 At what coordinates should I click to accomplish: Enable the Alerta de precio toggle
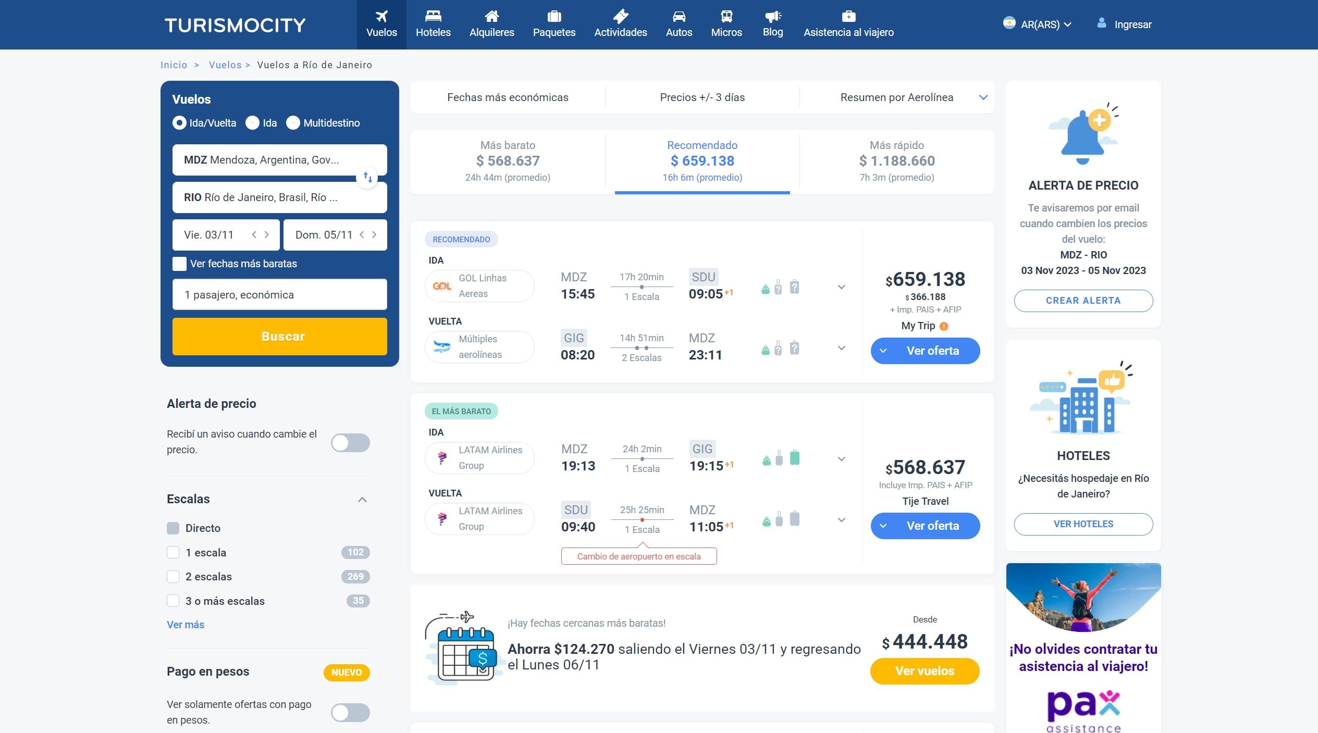point(350,443)
